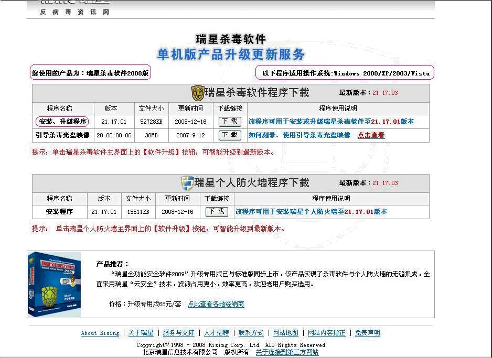Open the 关于连接到第三方网站 link
The height and width of the screenshot is (358, 492).
point(287,352)
